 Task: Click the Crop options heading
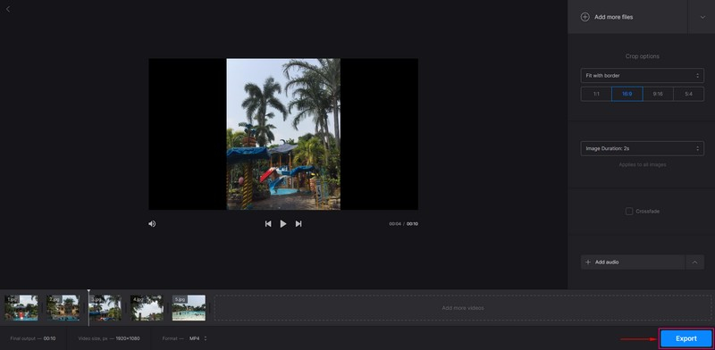tap(642, 56)
